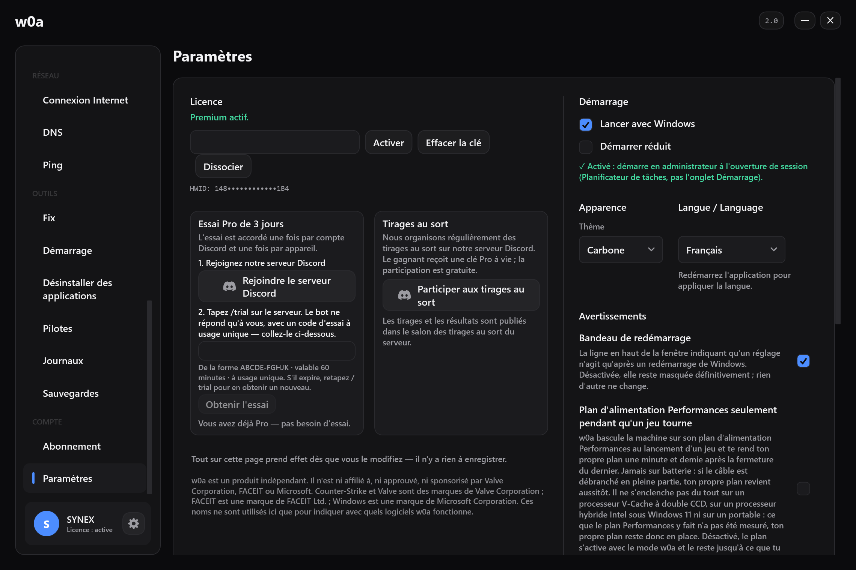Enable Démarrer réduit checkbox
The width and height of the screenshot is (856, 570).
[586, 147]
